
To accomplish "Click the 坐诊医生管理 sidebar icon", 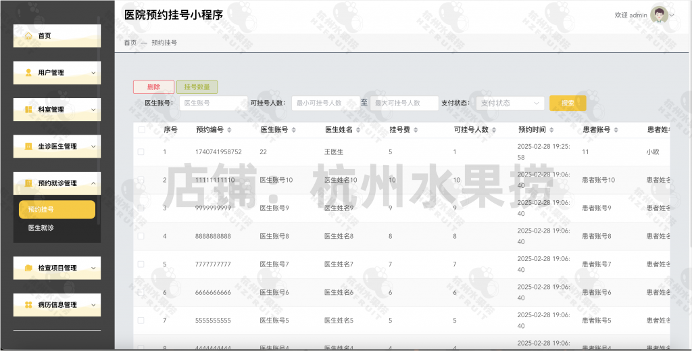I will tap(28, 146).
